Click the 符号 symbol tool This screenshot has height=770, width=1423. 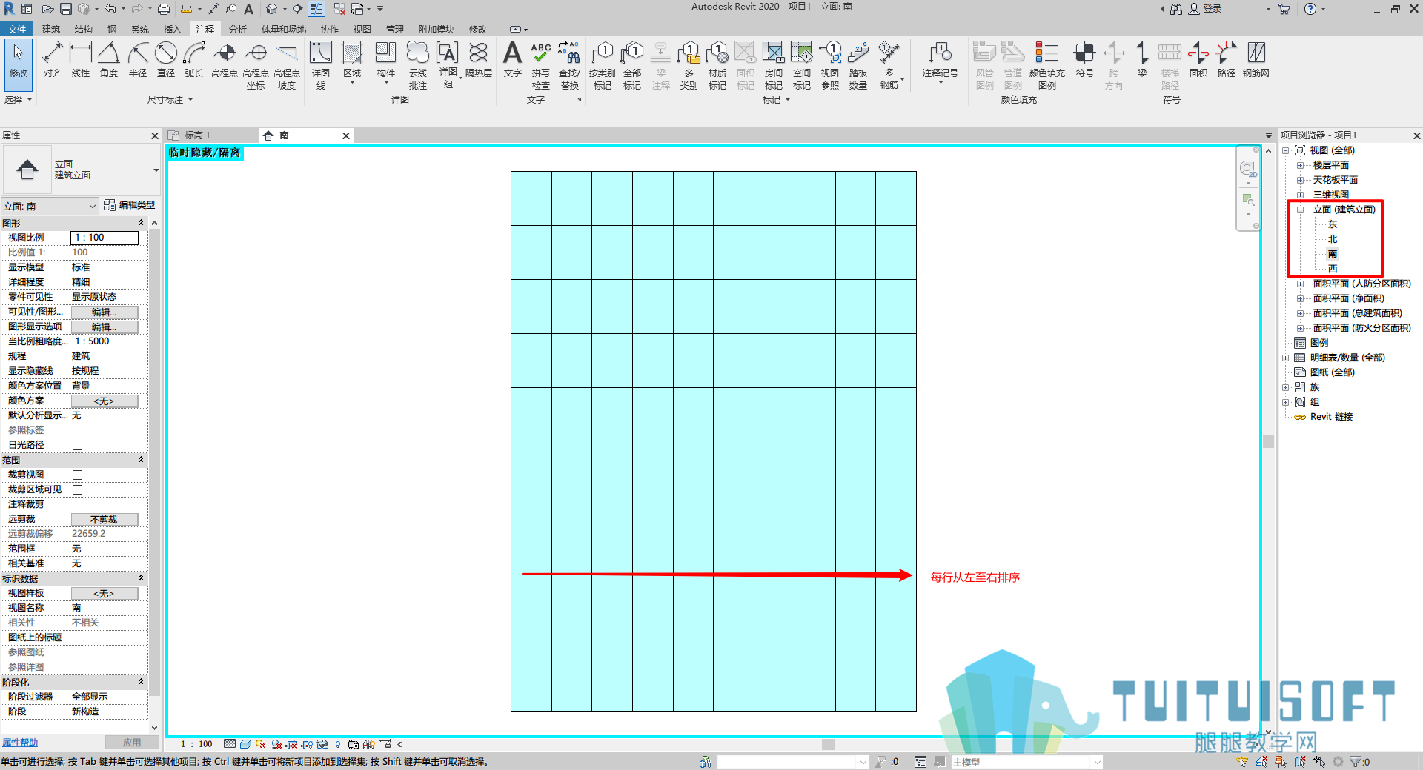[1085, 60]
